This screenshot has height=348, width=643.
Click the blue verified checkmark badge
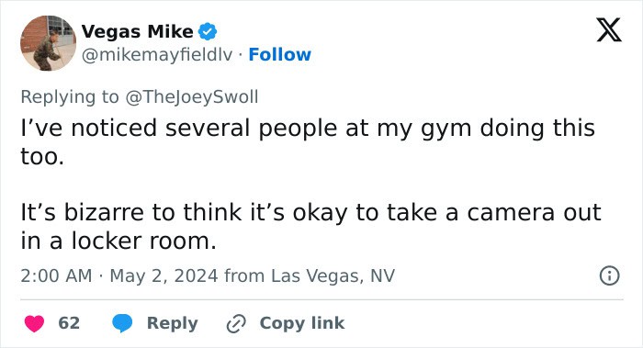point(208,31)
